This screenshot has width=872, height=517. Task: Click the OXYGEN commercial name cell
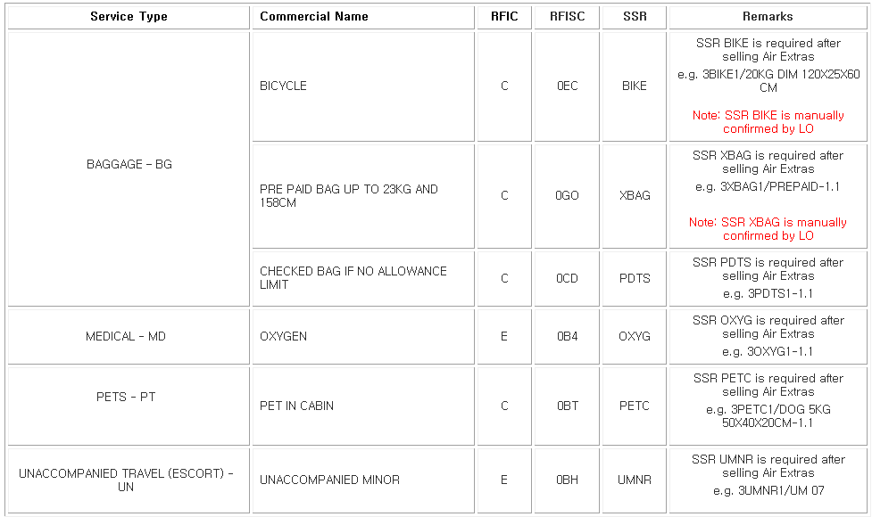tap(363, 337)
